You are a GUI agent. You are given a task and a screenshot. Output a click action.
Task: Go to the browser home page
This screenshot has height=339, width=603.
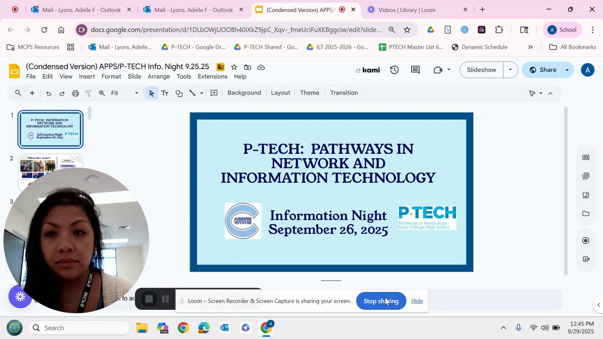(x=61, y=30)
